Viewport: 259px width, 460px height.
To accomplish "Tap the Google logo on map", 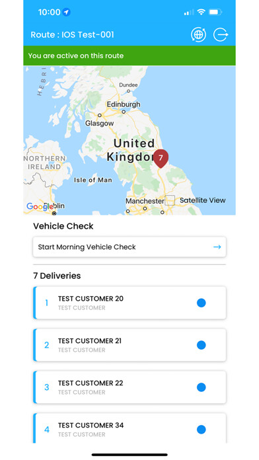I will point(38,207).
